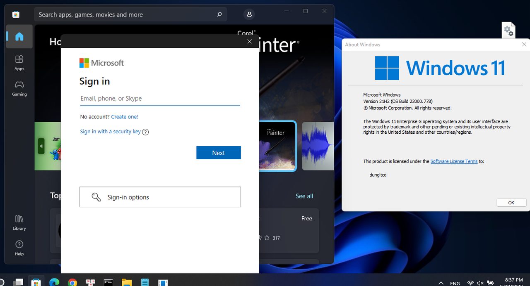
Task: Show hidden tray icons chevron
Action: click(441, 283)
